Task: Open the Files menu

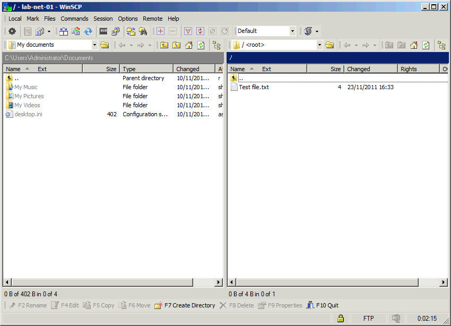Action: (49, 19)
